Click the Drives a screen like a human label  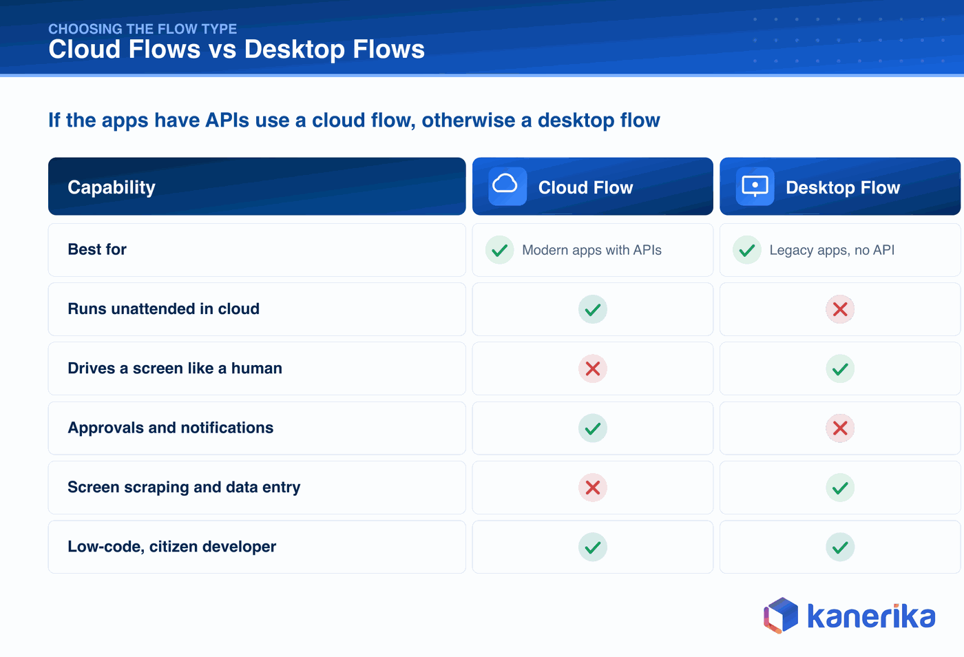175,368
